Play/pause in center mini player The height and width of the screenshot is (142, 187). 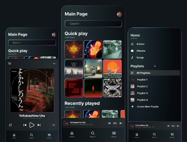tap(115, 123)
